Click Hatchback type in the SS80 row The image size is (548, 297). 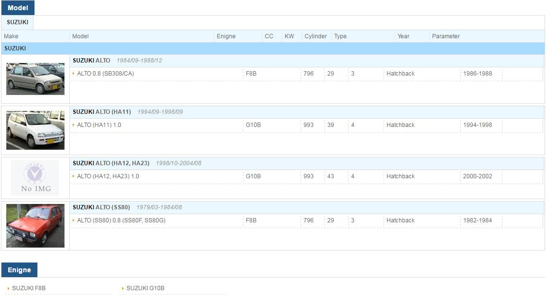(401, 220)
